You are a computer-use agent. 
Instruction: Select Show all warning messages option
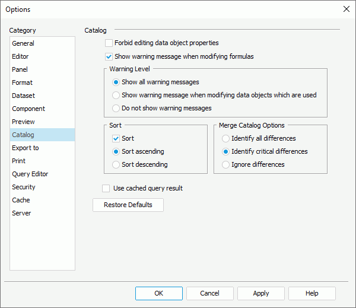point(116,82)
